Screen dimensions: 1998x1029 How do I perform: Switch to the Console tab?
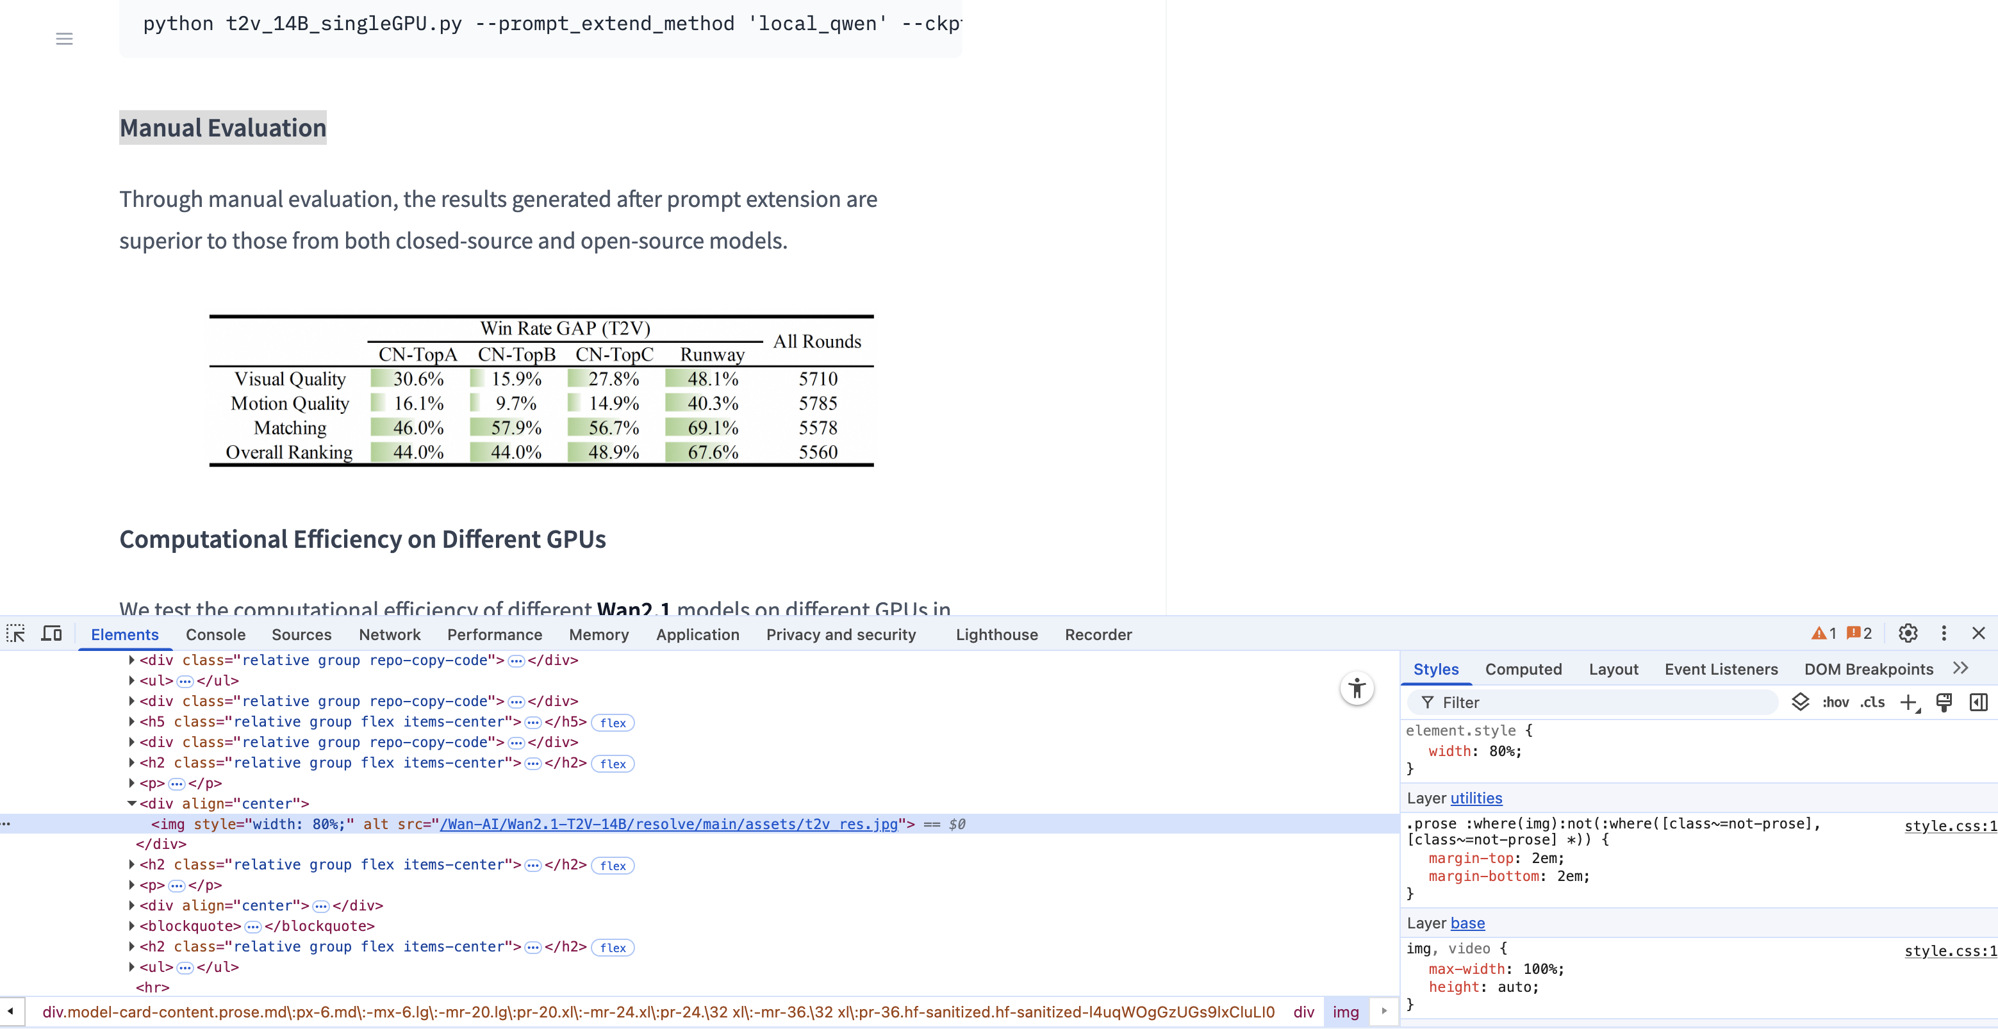pos(215,634)
